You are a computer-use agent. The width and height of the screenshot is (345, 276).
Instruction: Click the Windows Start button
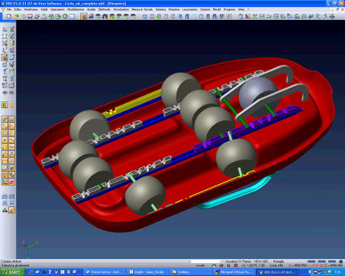click(x=13, y=272)
